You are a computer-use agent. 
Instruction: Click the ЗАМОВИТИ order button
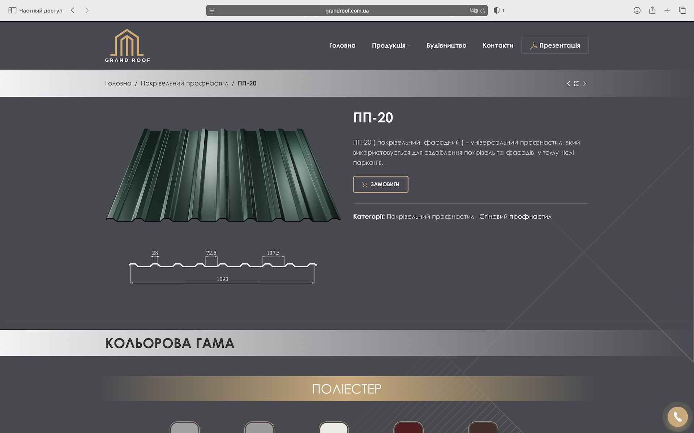tap(381, 184)
